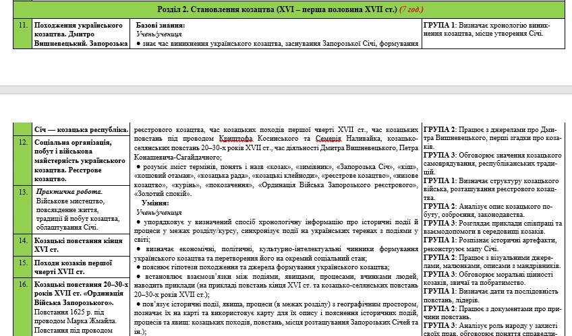Click the 'Базові знання:' heading
This screenshot has width=572, height=336.
tap(160, 25)
